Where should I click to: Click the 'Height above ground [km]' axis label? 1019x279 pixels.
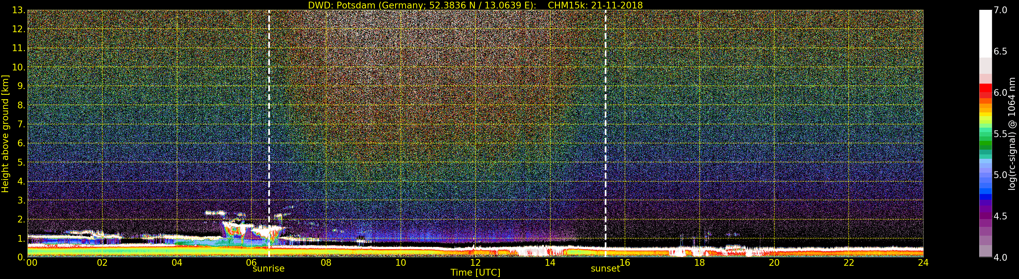click(x=5, y=133)
